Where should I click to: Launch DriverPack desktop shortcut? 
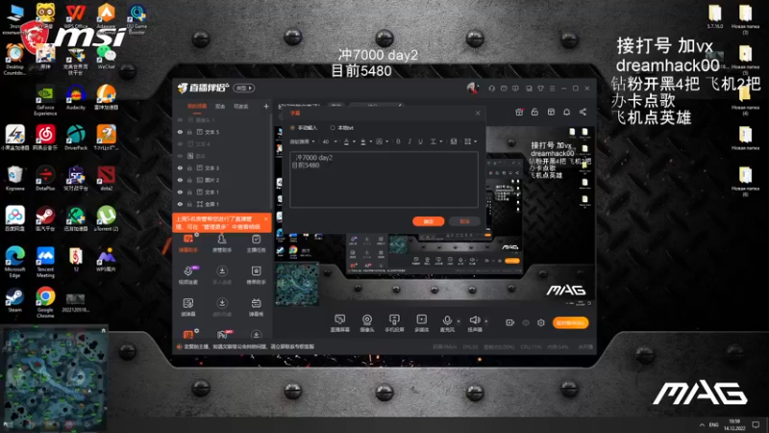(x=76, y=138)
